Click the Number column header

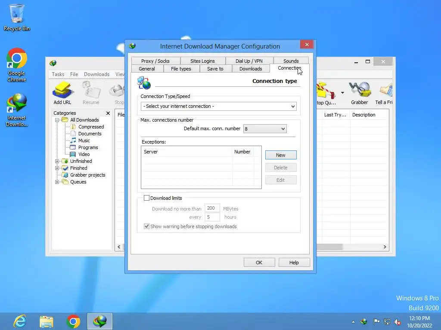click(x=243, y=152)
